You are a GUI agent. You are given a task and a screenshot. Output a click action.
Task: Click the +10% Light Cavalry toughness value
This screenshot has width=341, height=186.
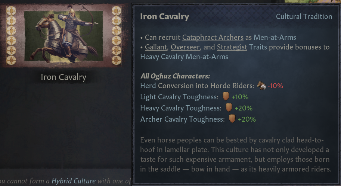tap(240, 97)
